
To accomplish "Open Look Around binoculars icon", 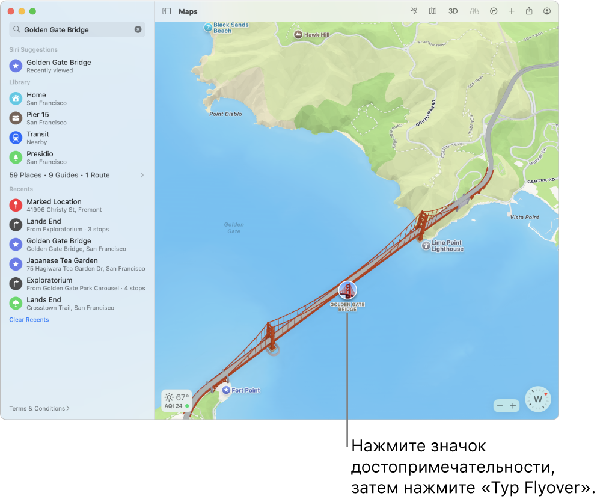I will 474,11.
